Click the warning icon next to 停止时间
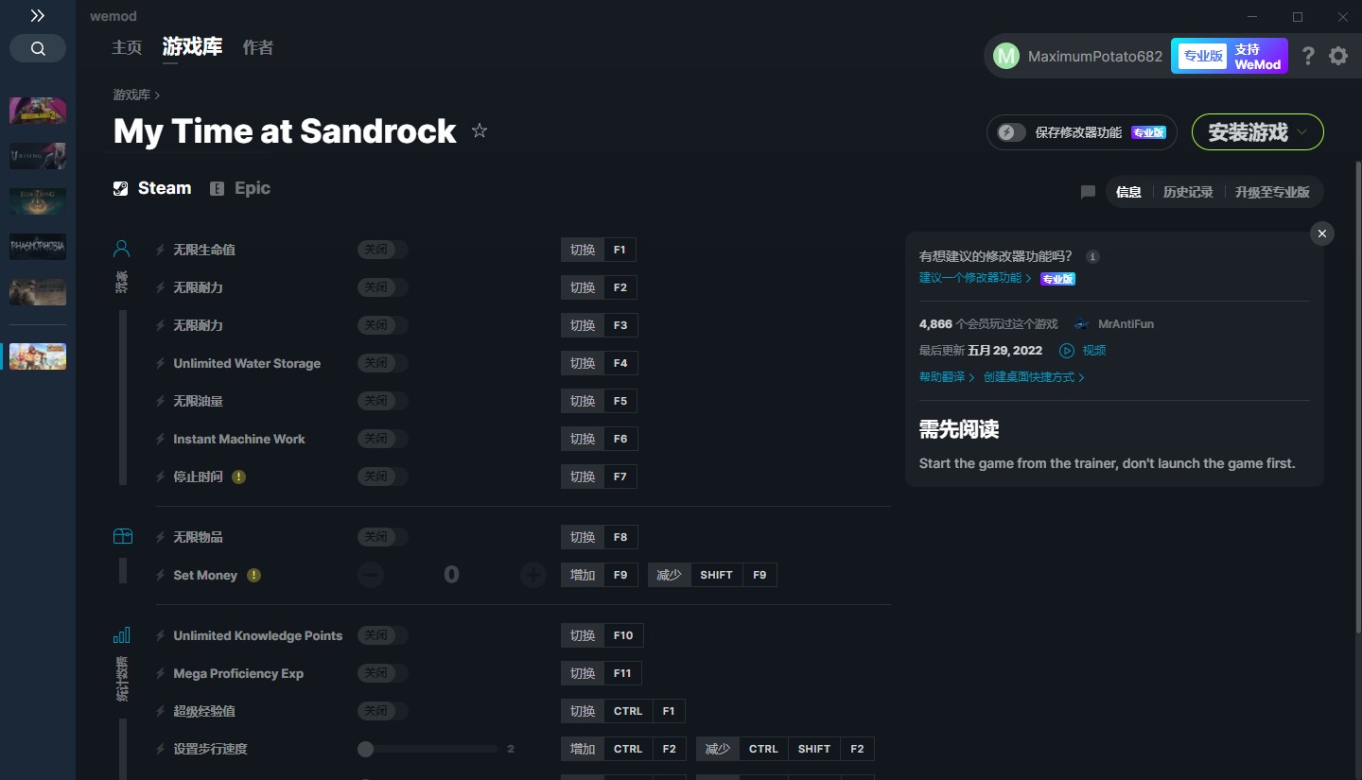 (x=238, y=477)
